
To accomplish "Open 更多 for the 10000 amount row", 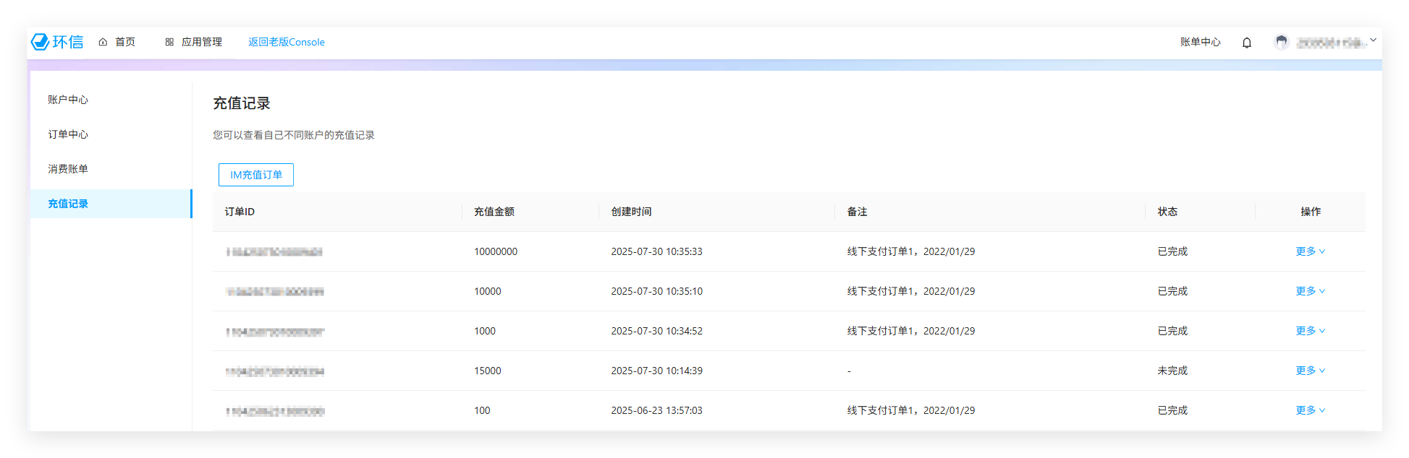I will (1310, 291).
